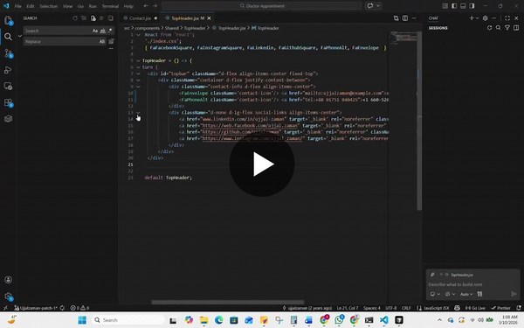
Task: Open the Source Control view
Action: click(x=9, y=53)
